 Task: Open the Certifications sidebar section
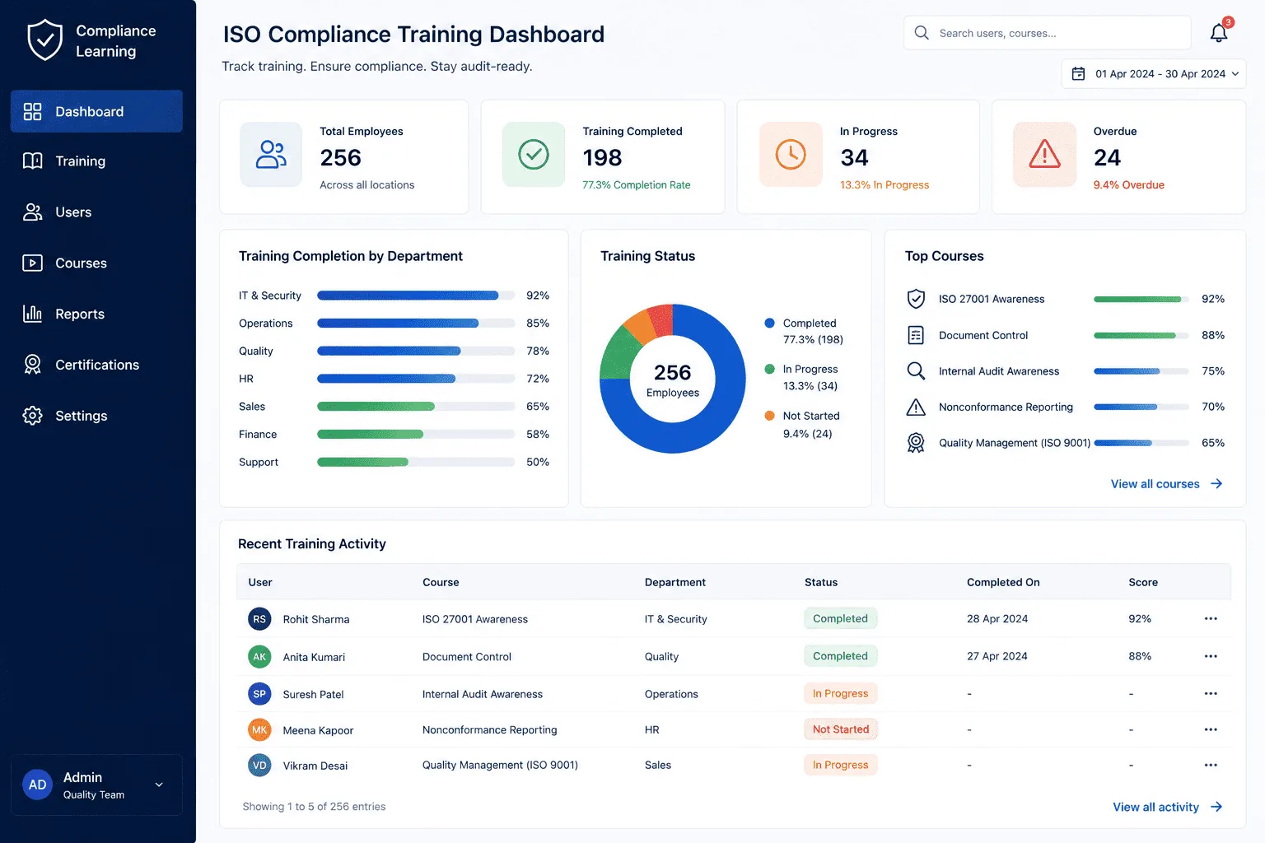point(96,365)
